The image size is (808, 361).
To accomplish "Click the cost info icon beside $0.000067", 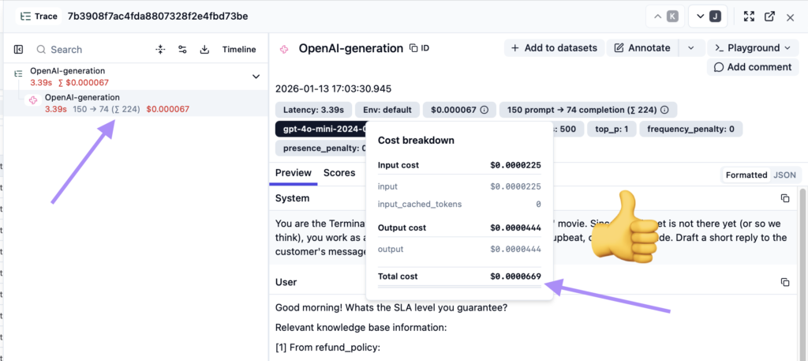I will click(484, 110).
